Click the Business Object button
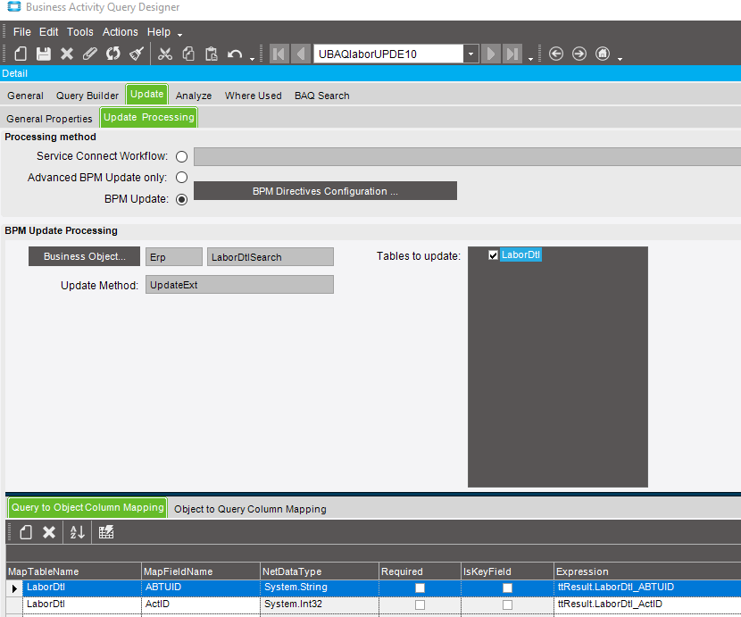Screen dimensions: 741x617 tap(85, 257)
